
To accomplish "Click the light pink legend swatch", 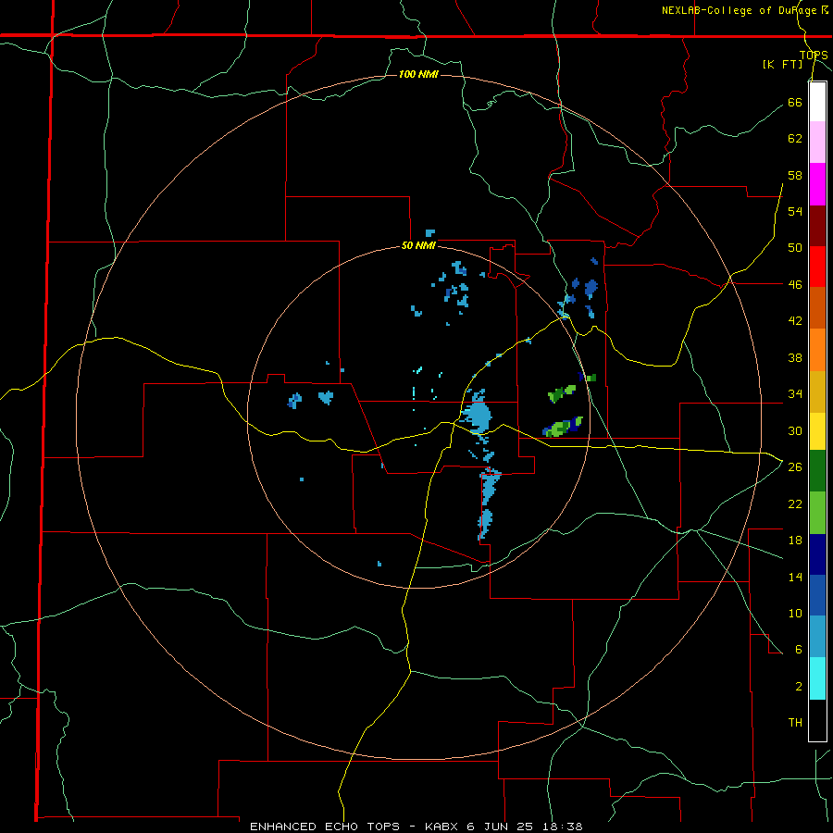I will coord(817,143).
